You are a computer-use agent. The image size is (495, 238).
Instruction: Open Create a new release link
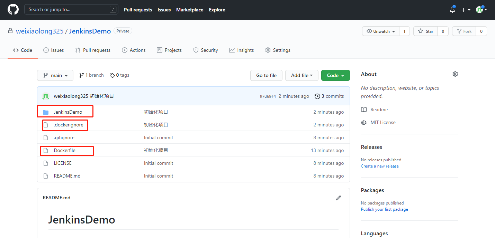(379, 166)
